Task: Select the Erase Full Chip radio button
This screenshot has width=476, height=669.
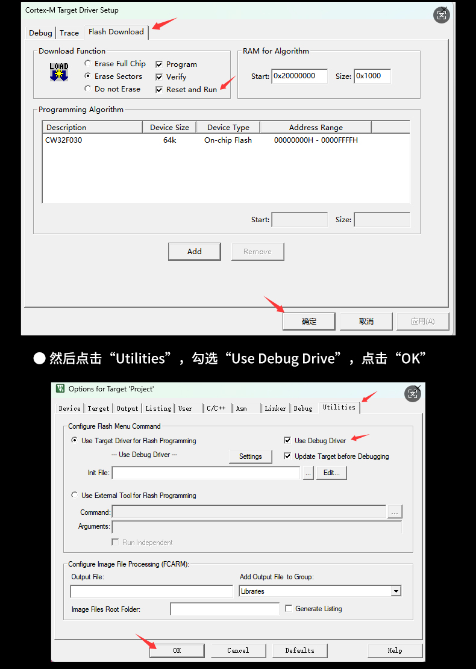Action: click(x=88, y=64)
